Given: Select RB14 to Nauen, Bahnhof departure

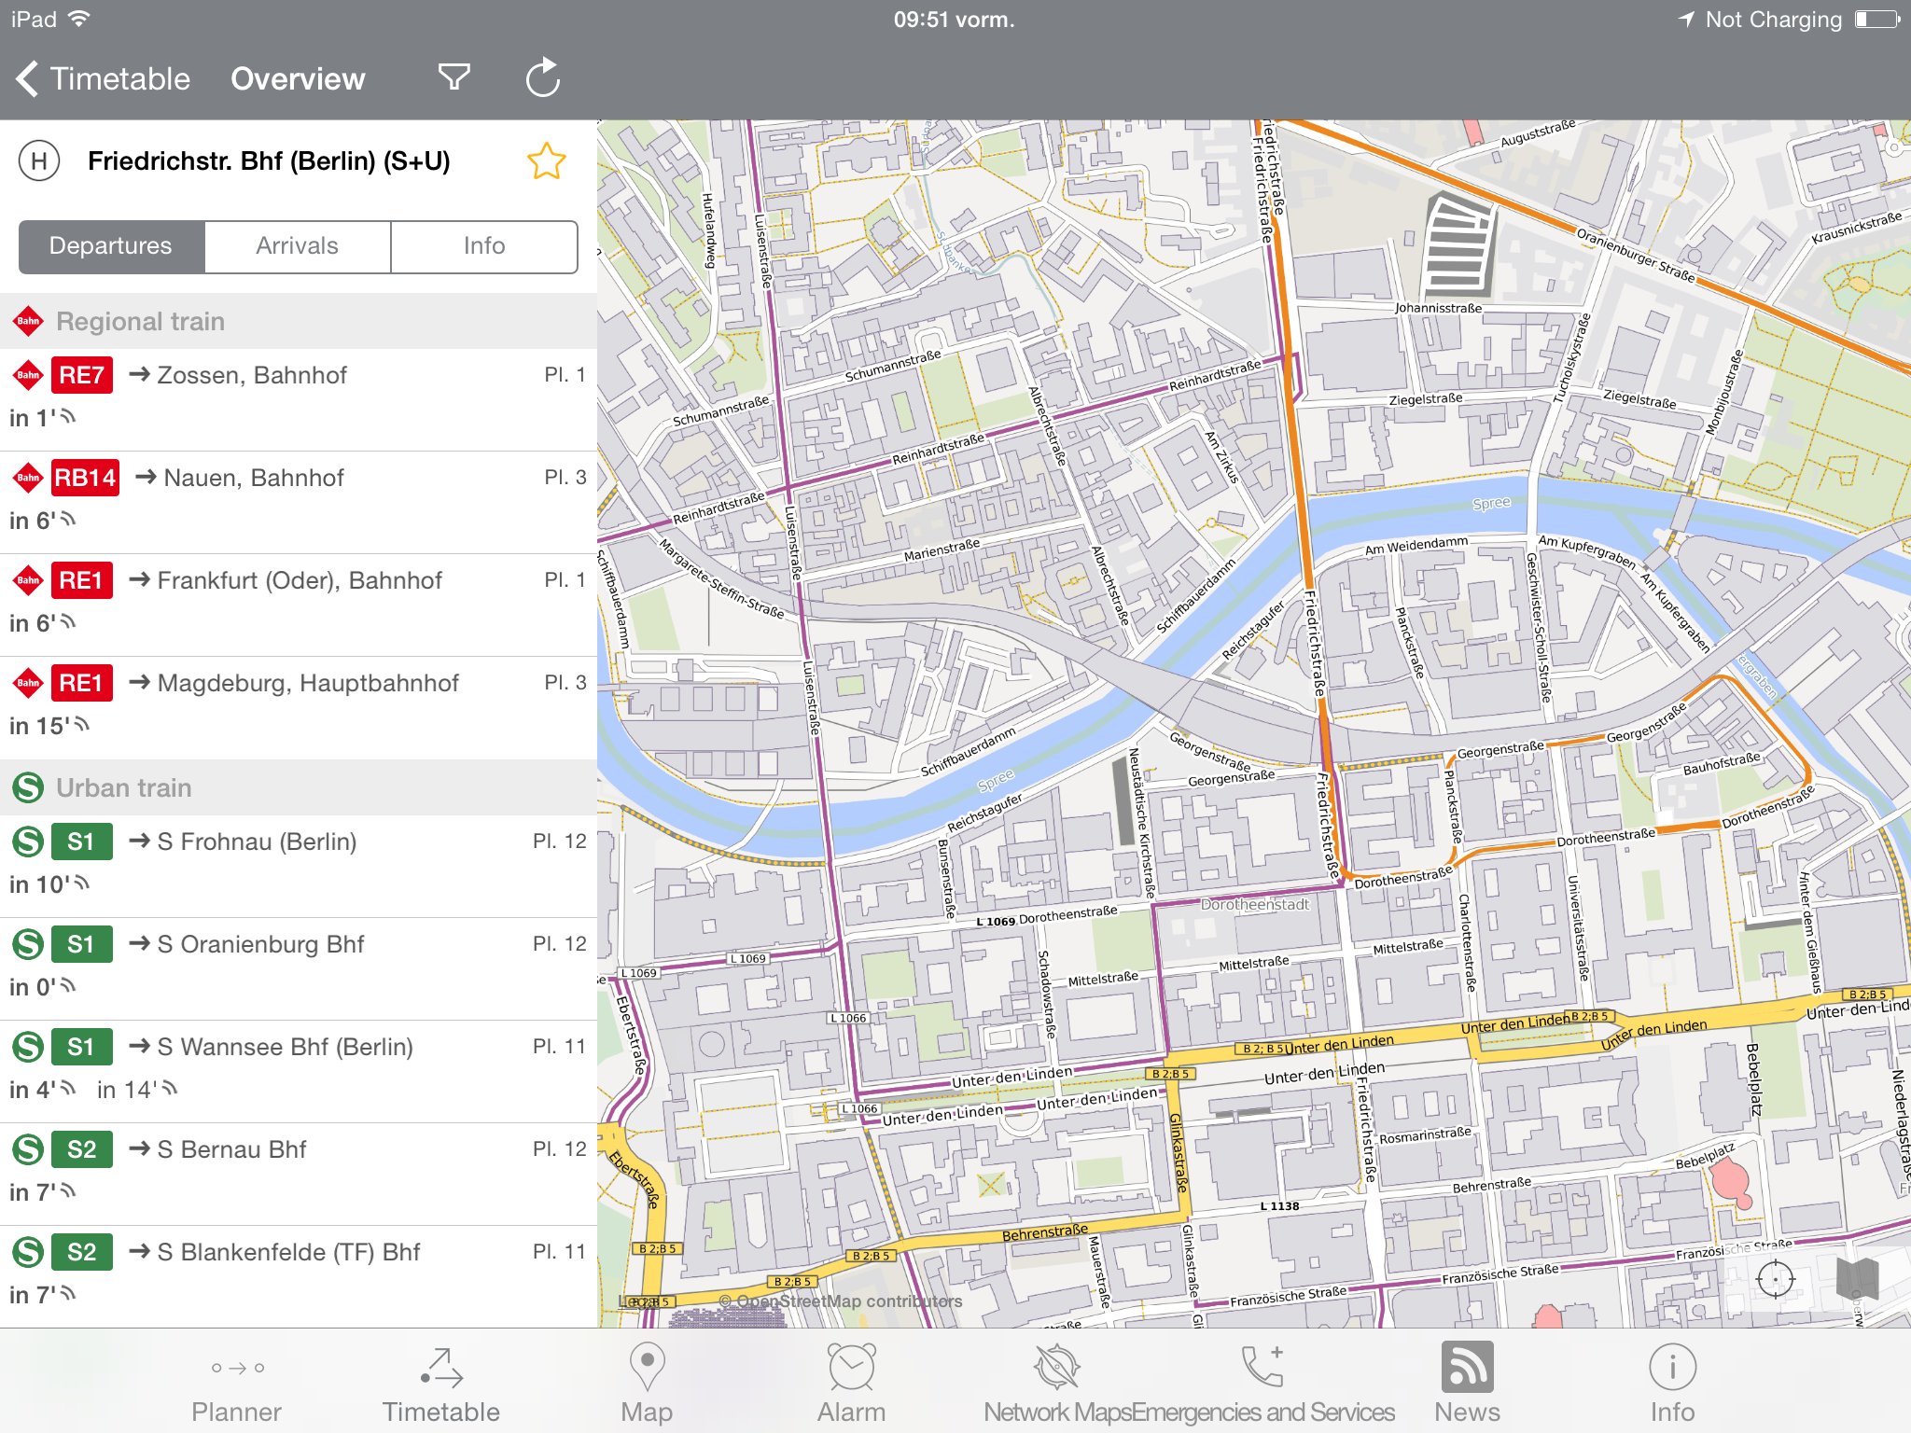Looking at the screenshot, I should coord(299,503).
